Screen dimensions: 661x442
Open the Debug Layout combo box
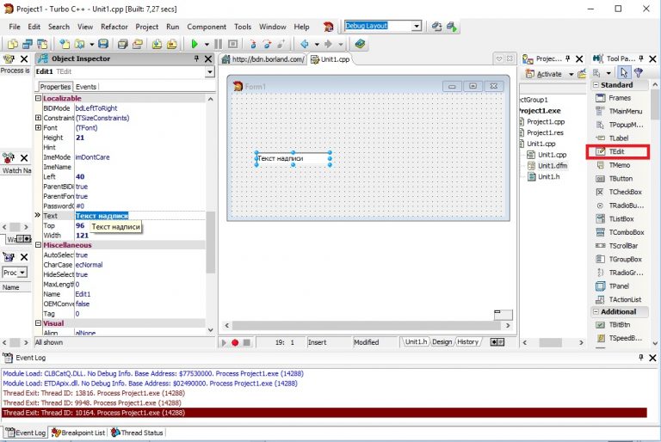point(417,26)
